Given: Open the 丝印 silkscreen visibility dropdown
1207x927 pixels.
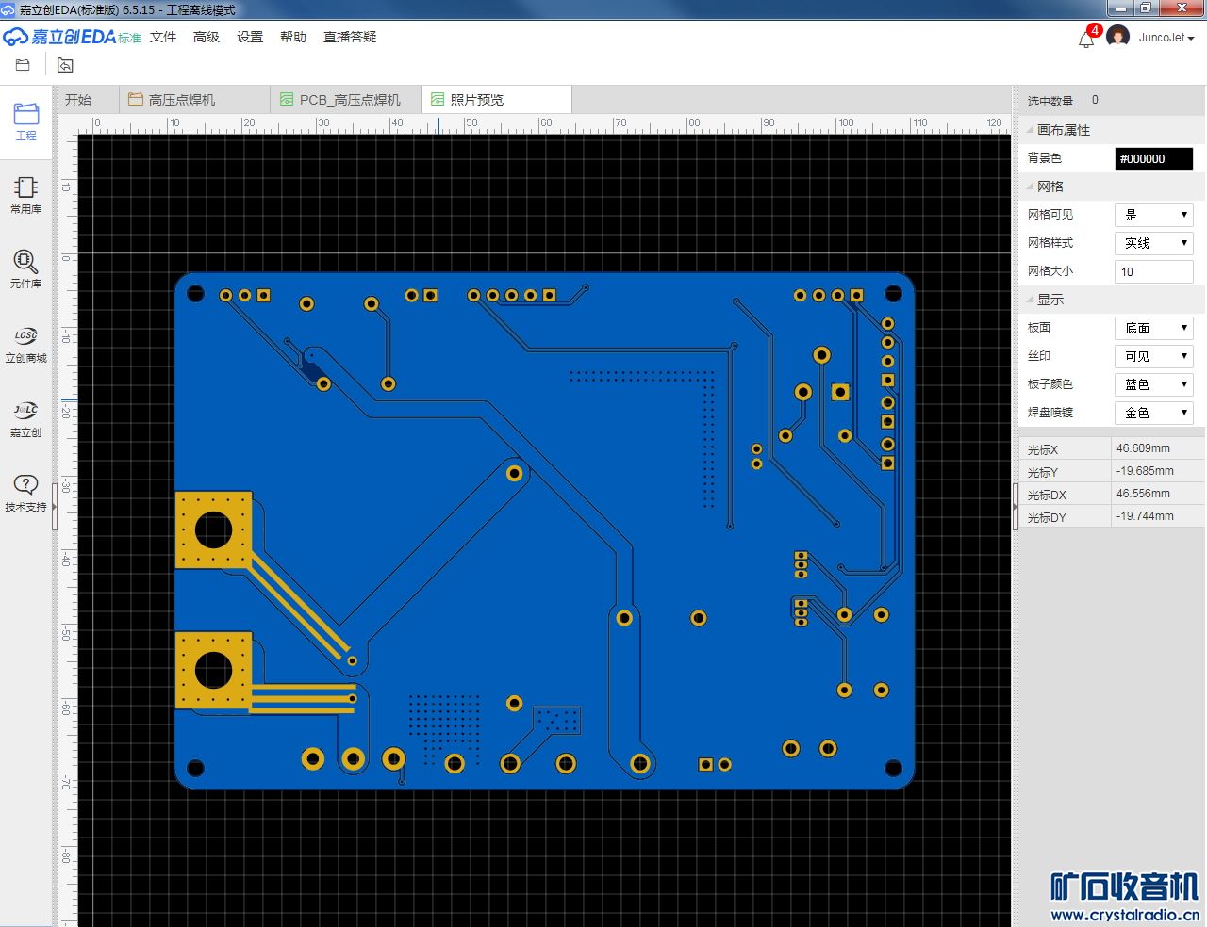Looking at the screenshot, I should coord(1154,356).
